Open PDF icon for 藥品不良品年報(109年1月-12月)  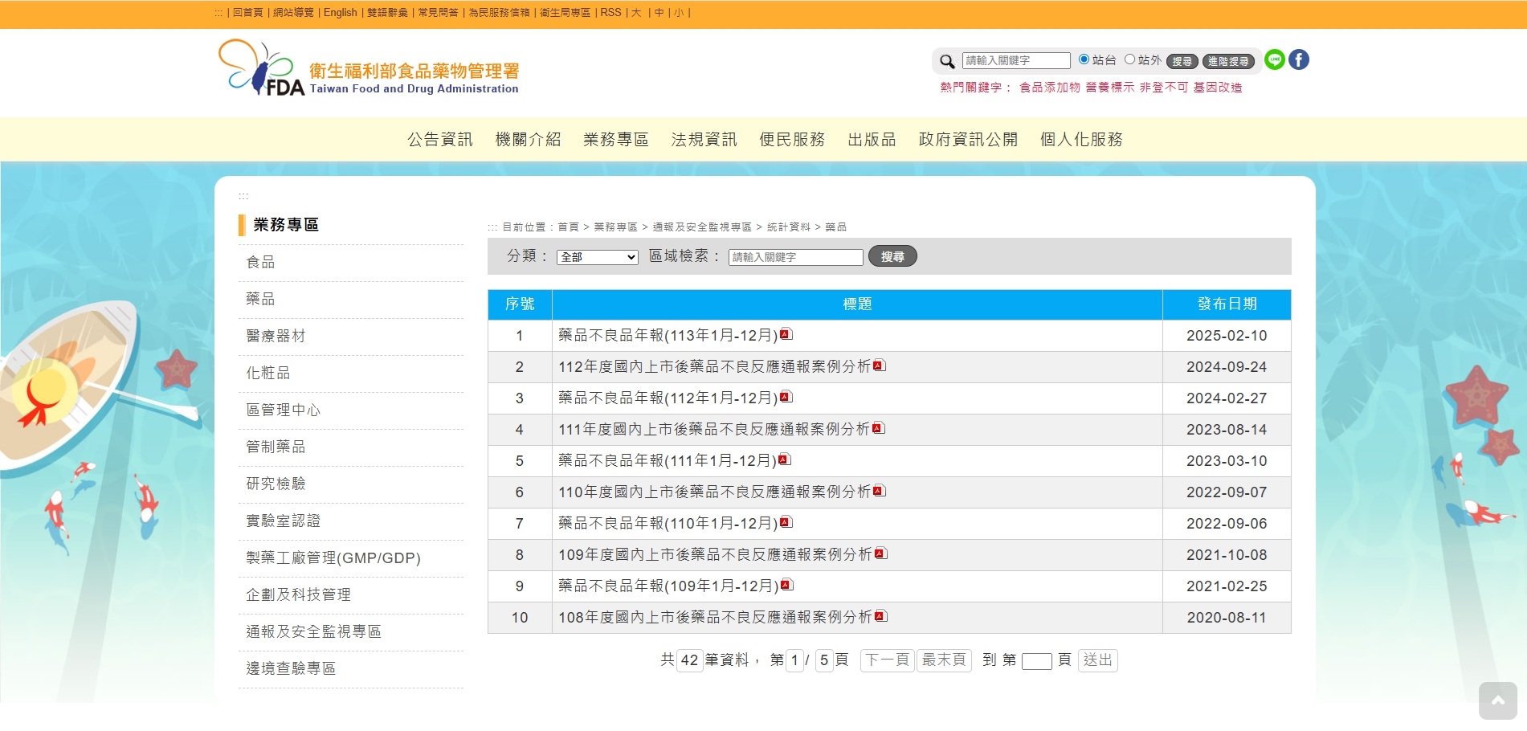coord(787,585)
